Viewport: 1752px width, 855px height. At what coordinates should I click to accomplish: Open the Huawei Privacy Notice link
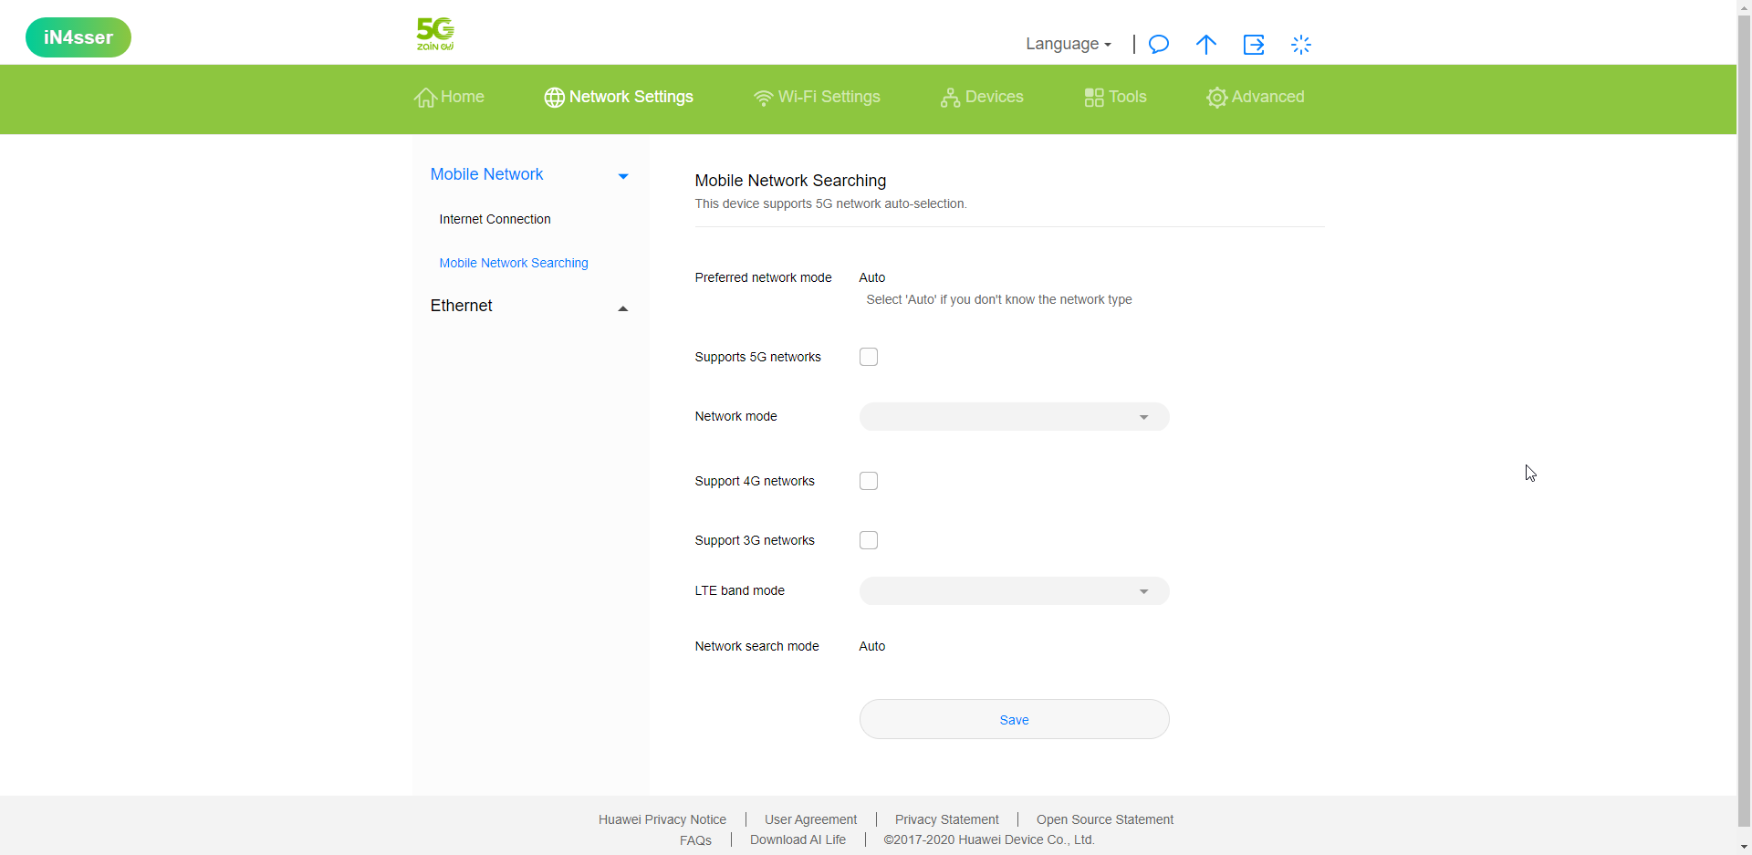(662, 819)
